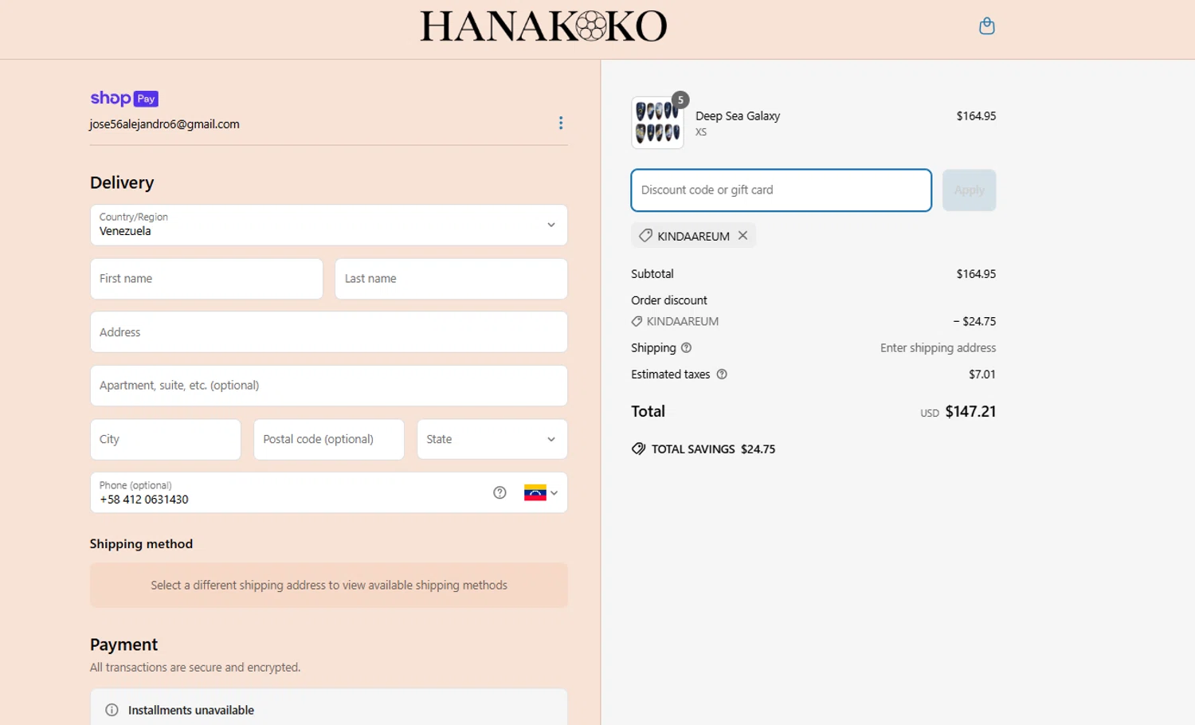Click the Shipping help question icon

coord(686,347)
